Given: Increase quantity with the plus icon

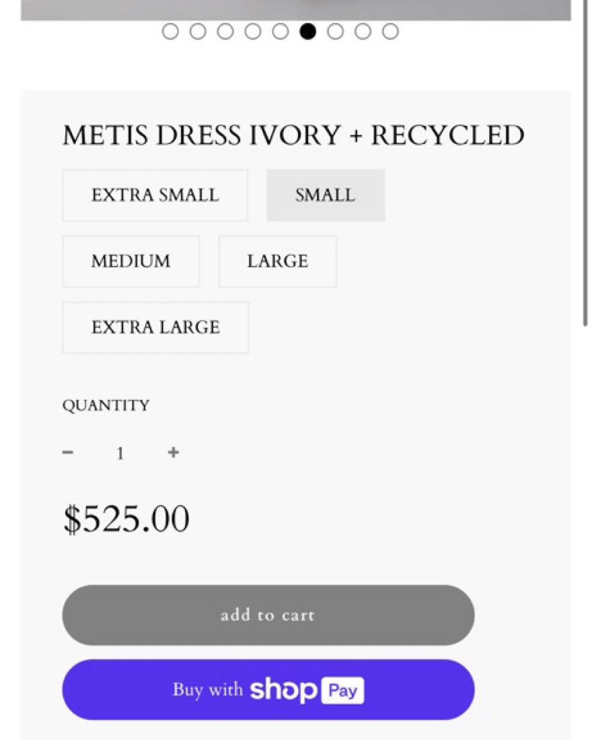Looking at the screenshot, I should 174,452.
